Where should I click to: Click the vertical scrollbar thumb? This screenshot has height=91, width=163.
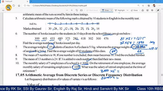pos(162,75)
